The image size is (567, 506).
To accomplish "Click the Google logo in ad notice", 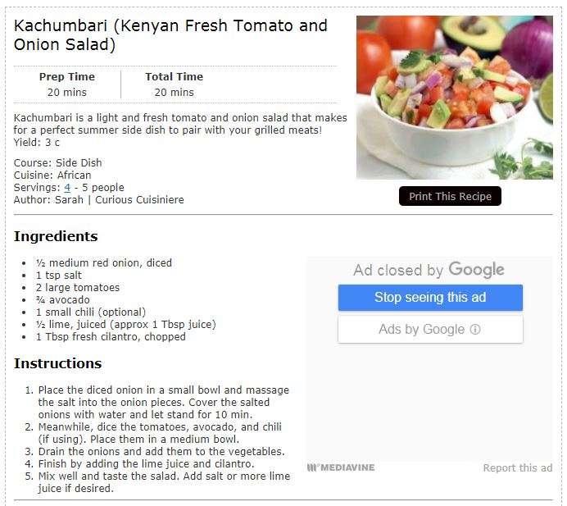I will (476, 270).
